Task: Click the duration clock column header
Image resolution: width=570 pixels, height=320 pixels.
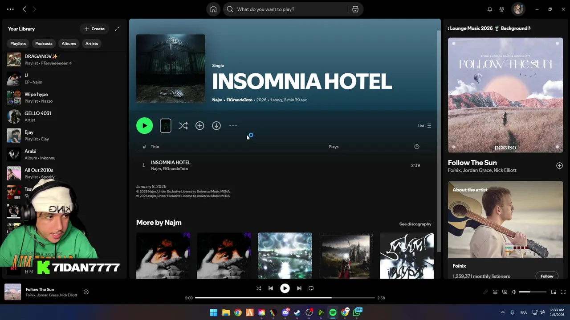Action: coord(417,147)
